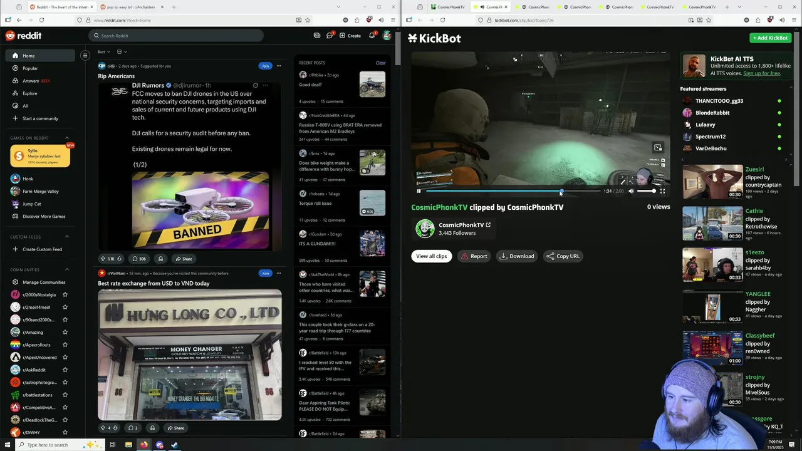Open the Best sort dropdown
The image size is (802, 451).
[103, 52]
